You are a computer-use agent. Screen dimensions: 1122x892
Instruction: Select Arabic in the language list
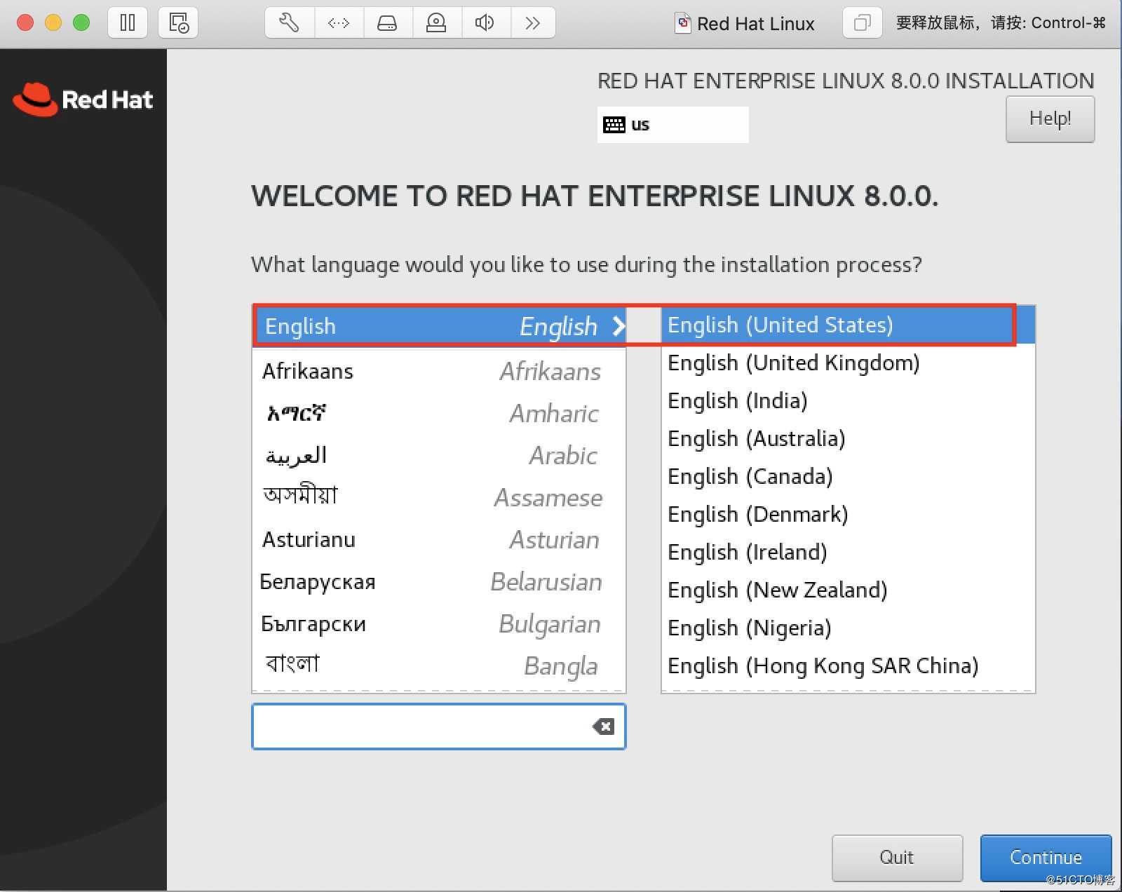pyautogui.click(x=439, y=455)
